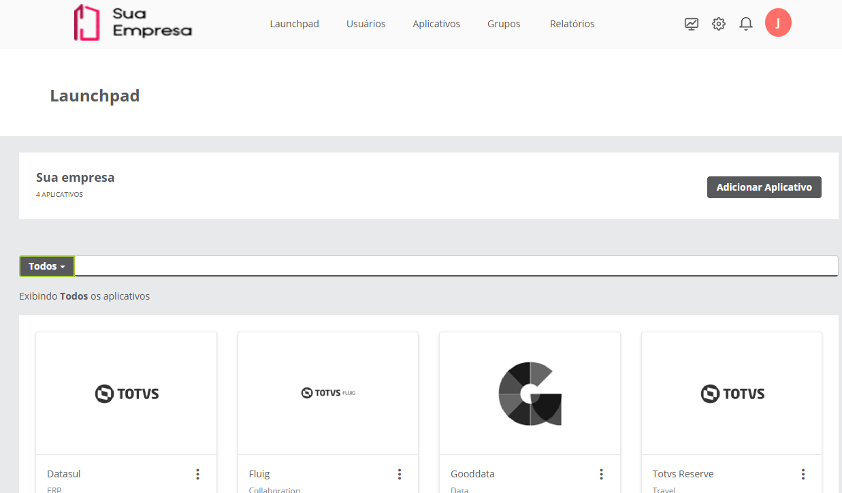Viewport: 842px width, 493px height.
Task: Open the Usuários menu
Action: 366,24
